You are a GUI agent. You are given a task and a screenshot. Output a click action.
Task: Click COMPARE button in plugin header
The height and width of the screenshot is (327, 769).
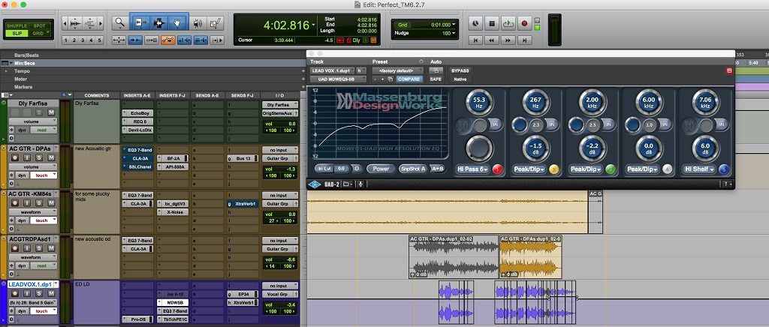click(409, 79)
